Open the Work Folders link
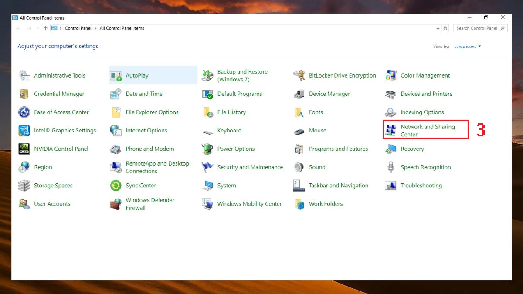Image resolution: width=523 pixels, height=294 pixels. tap(326, 203)
